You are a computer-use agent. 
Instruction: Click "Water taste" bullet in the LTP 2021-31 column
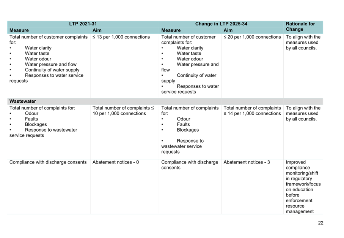point(37,54)
